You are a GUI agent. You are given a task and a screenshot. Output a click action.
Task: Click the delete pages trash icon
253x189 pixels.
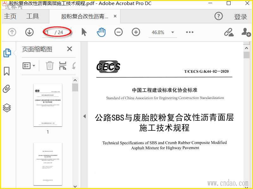(x=50, y=66)
